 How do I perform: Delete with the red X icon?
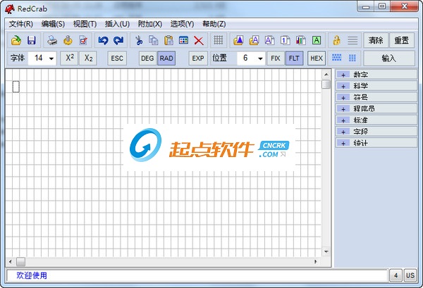click(199, 41)
